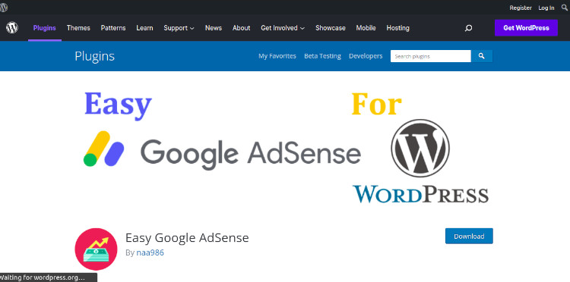Click the admin bar search icon after Log In
This screenshot has width=570, height=282.
coord(565,8)
